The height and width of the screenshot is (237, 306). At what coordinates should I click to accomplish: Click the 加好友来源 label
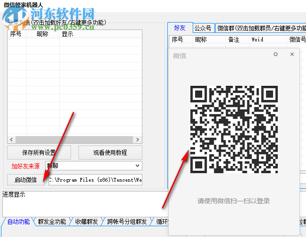25,166
